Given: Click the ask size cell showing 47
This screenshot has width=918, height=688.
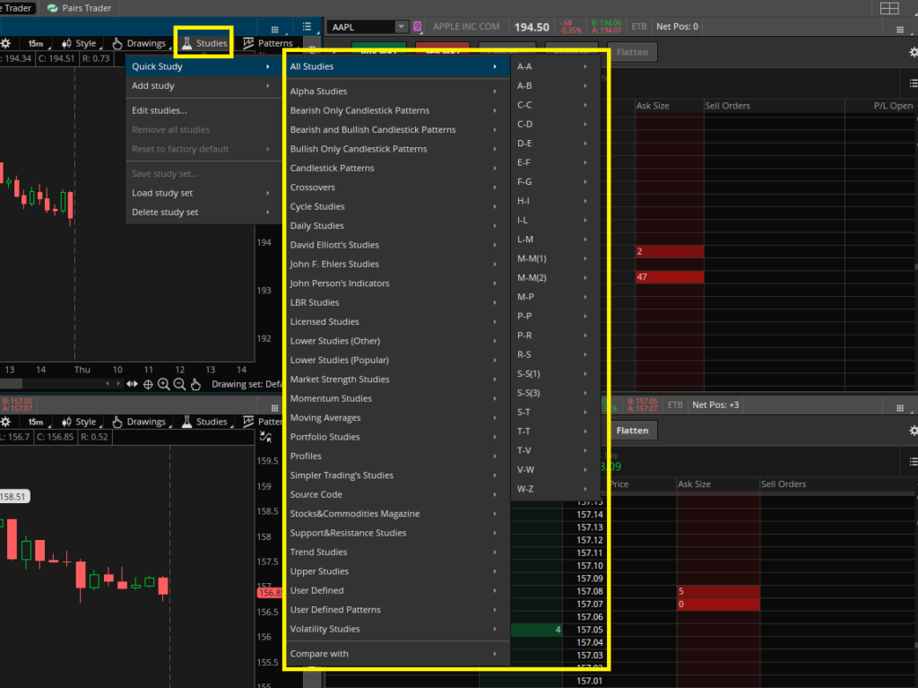Looking at the screenshot, I should (x=669, y=277).
